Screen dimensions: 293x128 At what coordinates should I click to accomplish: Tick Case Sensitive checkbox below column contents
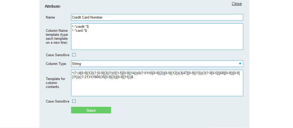click(x=74, y=101)
